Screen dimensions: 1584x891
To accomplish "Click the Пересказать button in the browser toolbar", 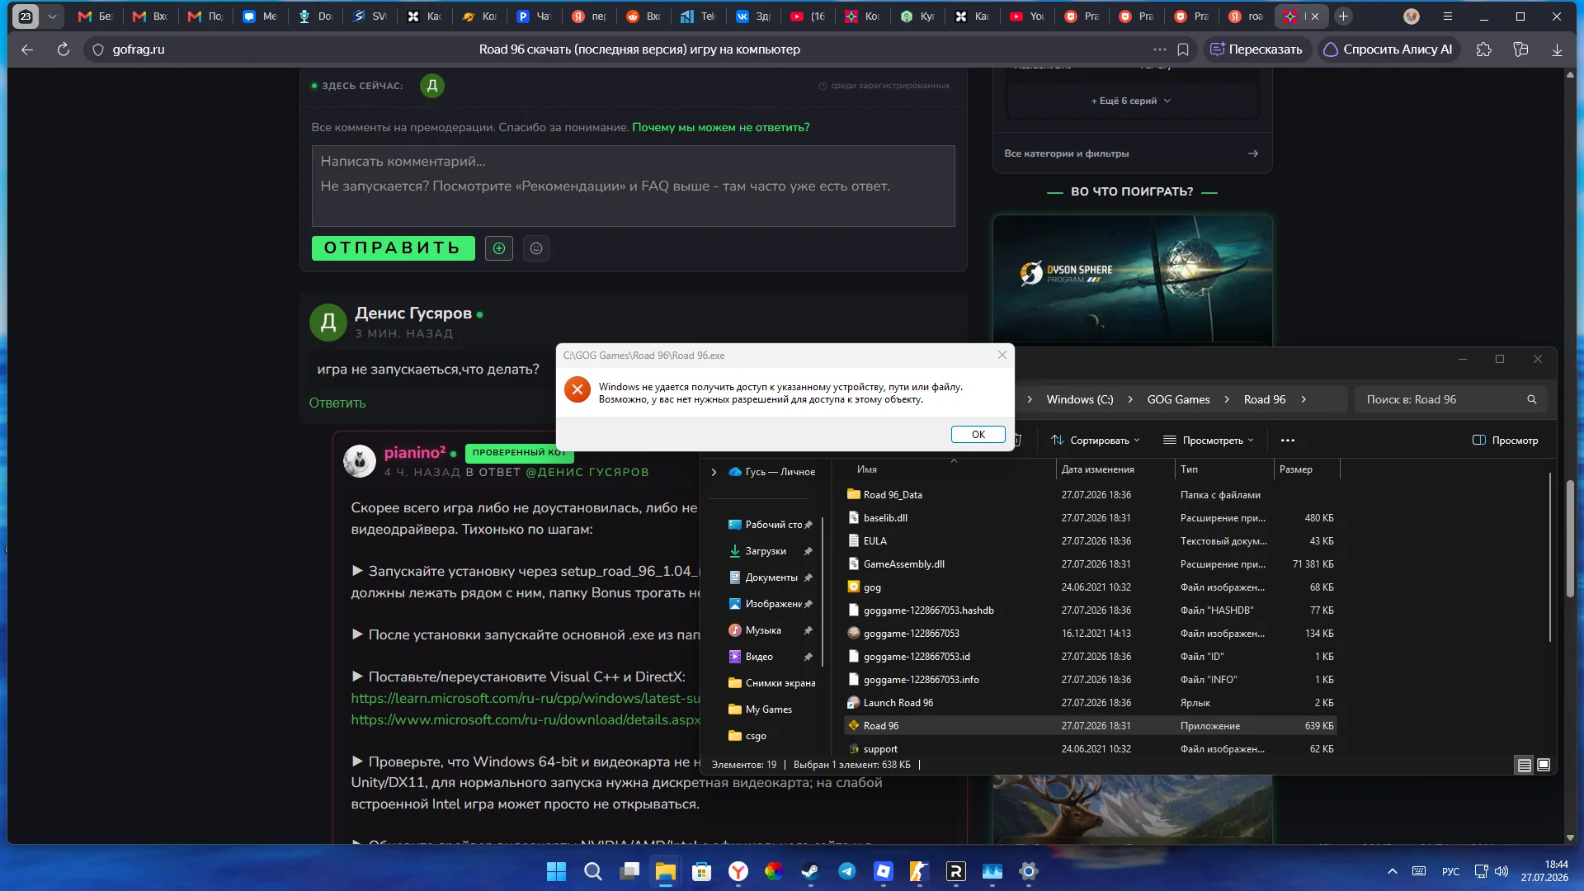I will [x=1256, y=49].
